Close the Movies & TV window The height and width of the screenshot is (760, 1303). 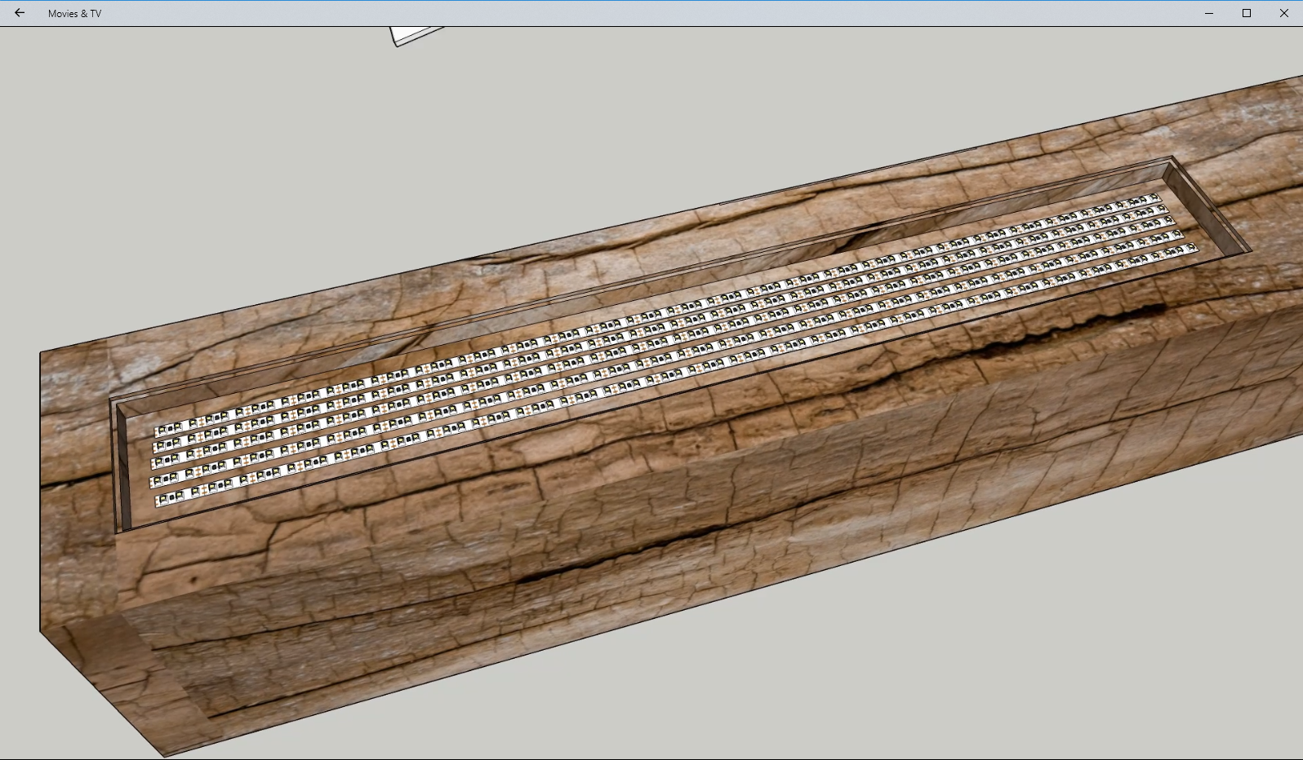pos(1284,13)
